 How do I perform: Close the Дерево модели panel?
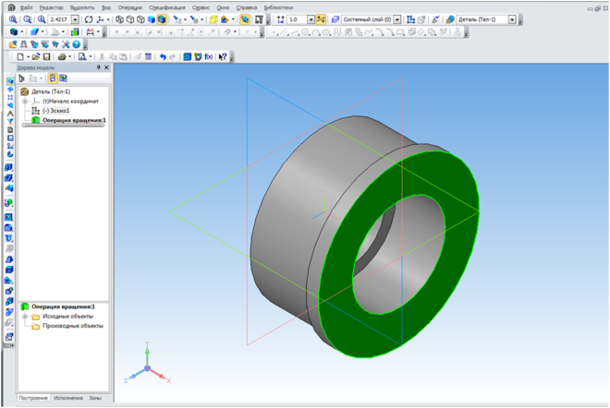(106, 67)
